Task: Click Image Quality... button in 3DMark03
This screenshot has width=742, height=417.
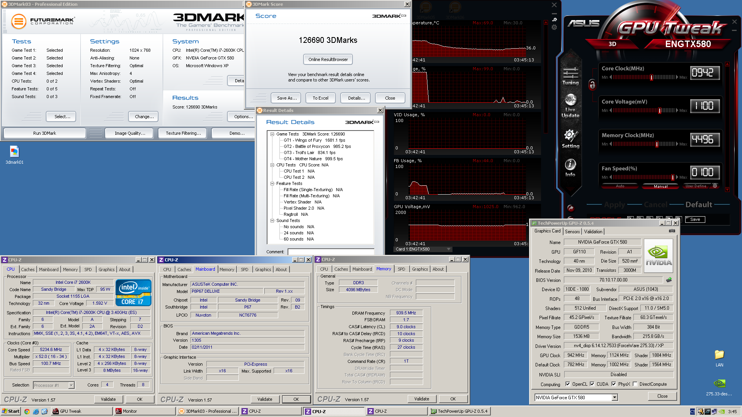Action: click(129, 133)
